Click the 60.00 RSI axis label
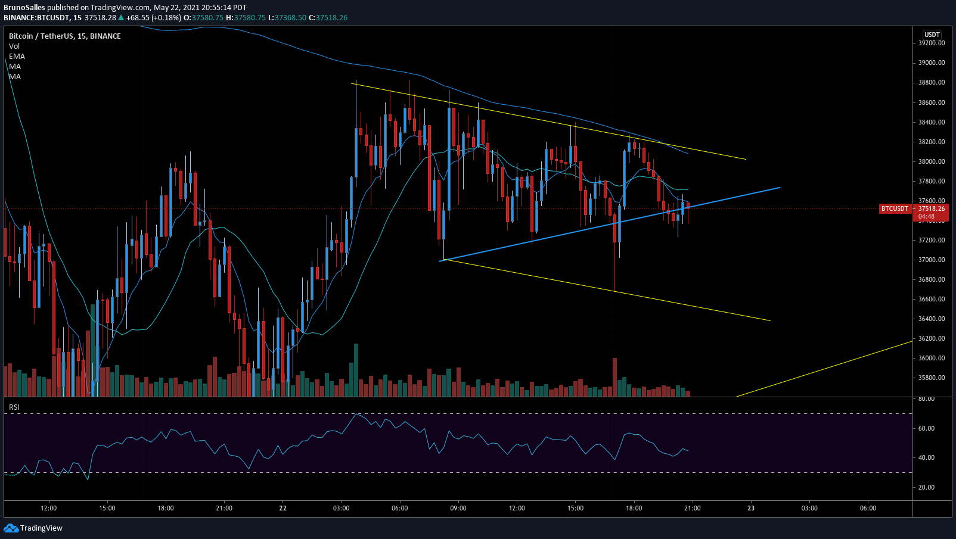 926,428
